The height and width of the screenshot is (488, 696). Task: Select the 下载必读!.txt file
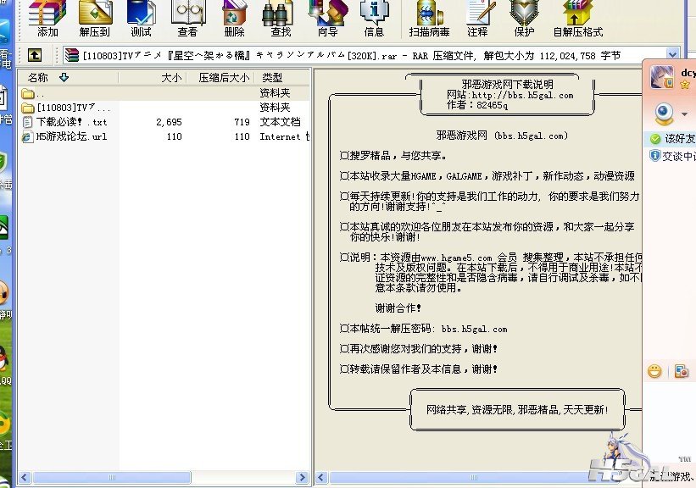71,122
